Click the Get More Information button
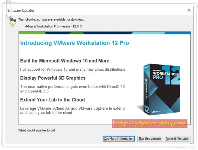This screenshot has height=150, width=198. [119, 139]
